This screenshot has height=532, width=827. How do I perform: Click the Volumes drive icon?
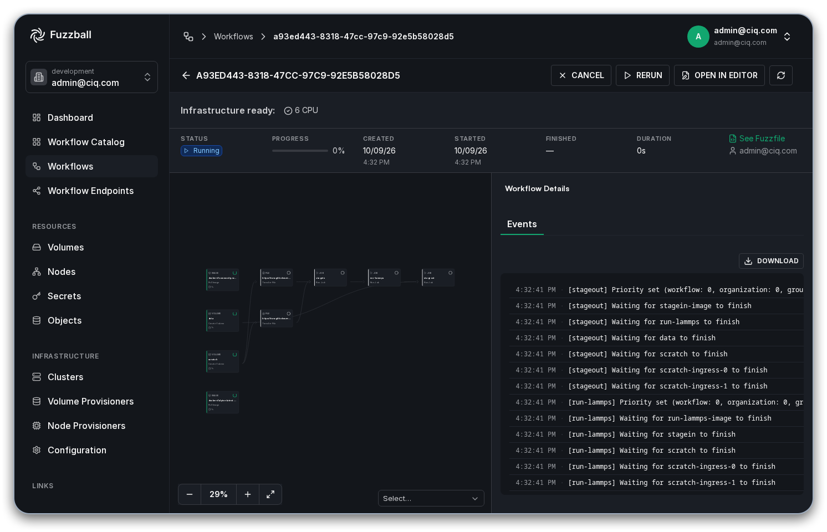[37, 247]
